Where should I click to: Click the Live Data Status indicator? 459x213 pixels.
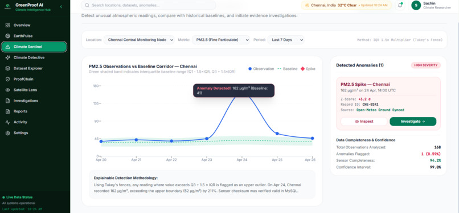tap(18, 197)
